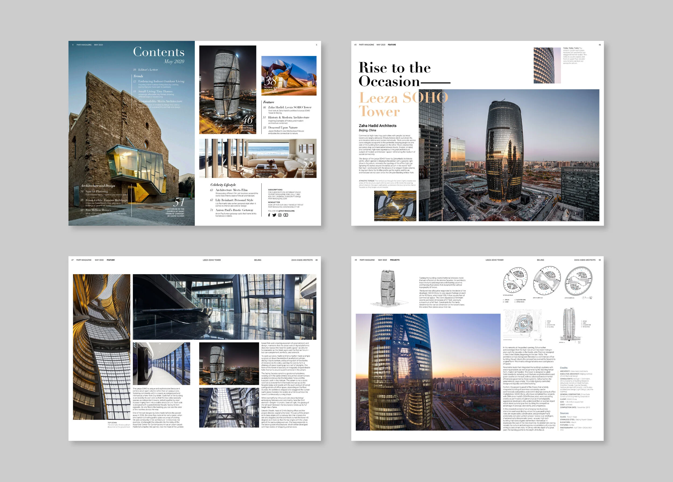Click the Twitter bird icon

pyautogui.click(x=274, y=215)
